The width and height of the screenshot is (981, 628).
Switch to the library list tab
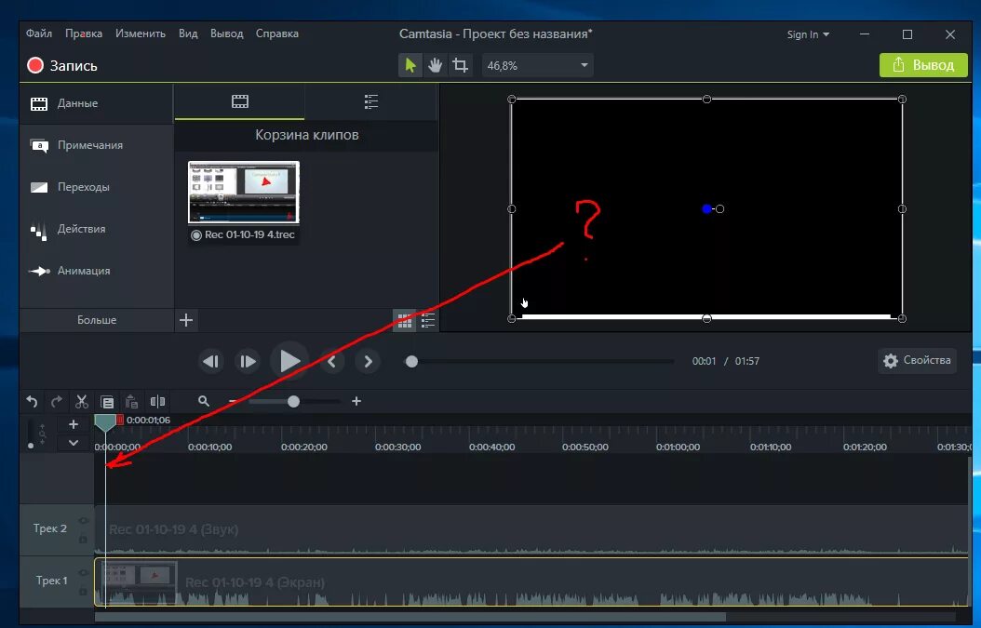click(x=371, y=101)
